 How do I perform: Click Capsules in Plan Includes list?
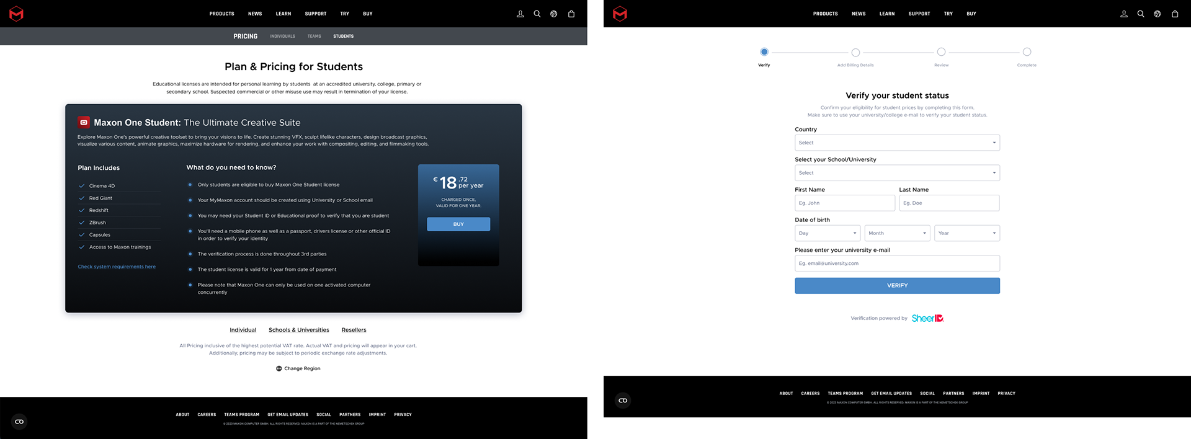coord(100,234)
